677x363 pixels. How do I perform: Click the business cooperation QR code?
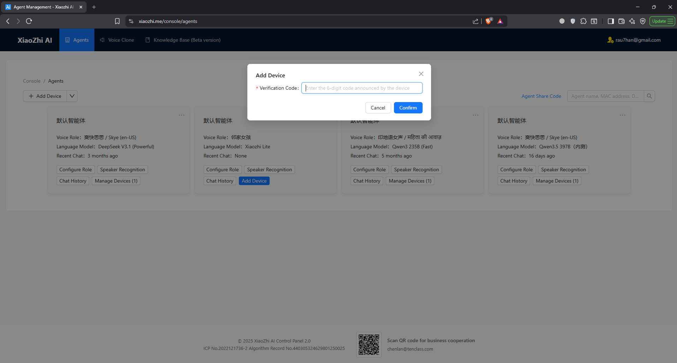[x=369, y=344]
